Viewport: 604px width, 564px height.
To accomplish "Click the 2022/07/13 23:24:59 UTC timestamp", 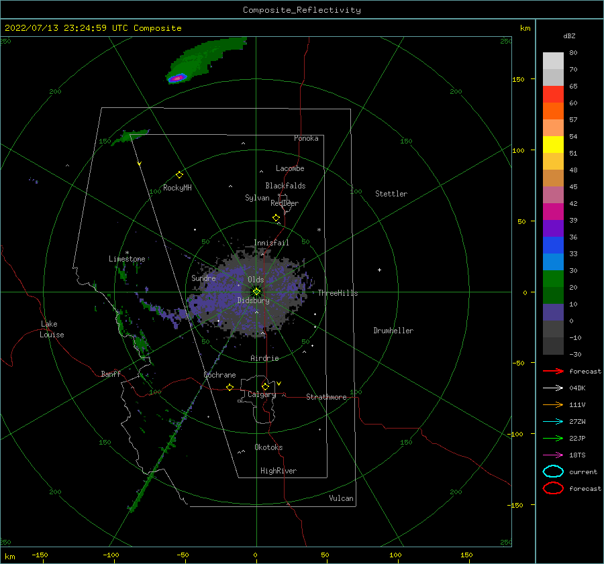I will click(66, 28).
